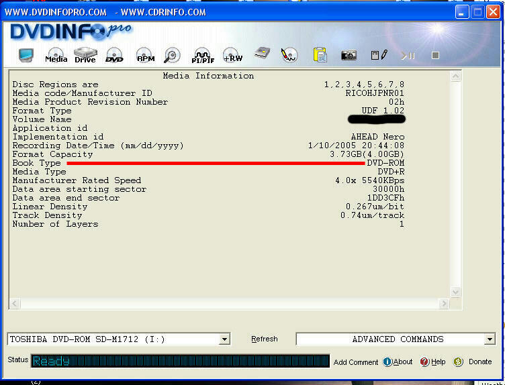The width and height of the screenshot is (505, 385).
Task: Select the '3.73GB(4.00GB)' capacity value
Action: [367, 154]
